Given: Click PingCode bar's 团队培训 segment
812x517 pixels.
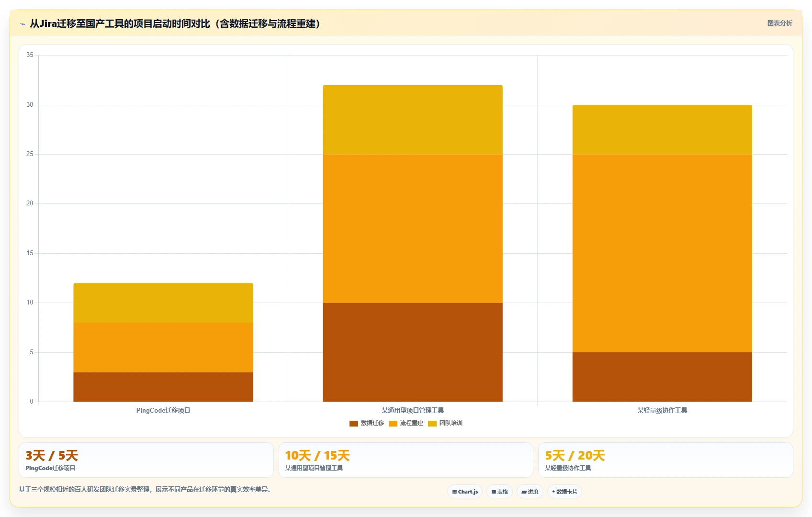Looking at the screenshot, I should (x=163, y=303).
